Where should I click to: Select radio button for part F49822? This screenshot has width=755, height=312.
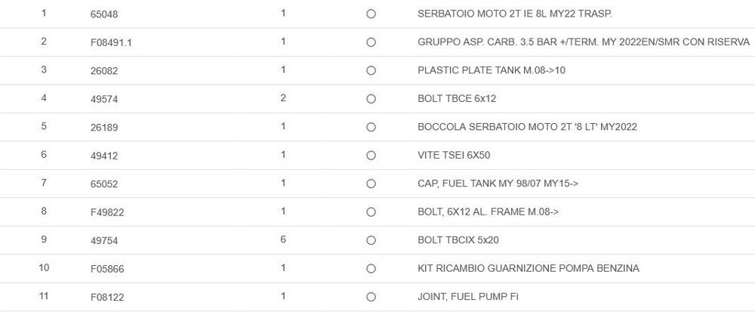click(371, 212)
